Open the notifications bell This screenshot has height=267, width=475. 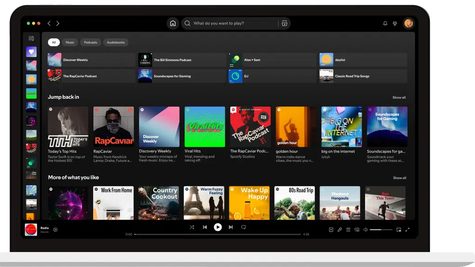pos(385,23)
